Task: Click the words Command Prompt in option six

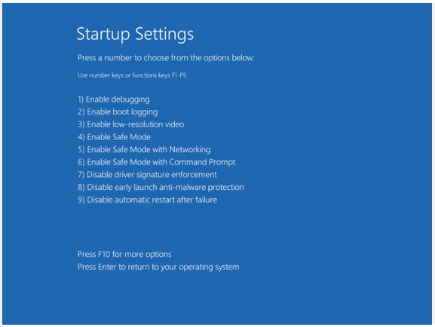Action: tap(202, 162)
